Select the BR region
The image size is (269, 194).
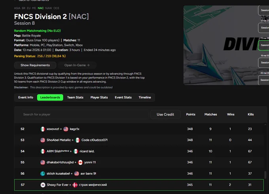24,8
